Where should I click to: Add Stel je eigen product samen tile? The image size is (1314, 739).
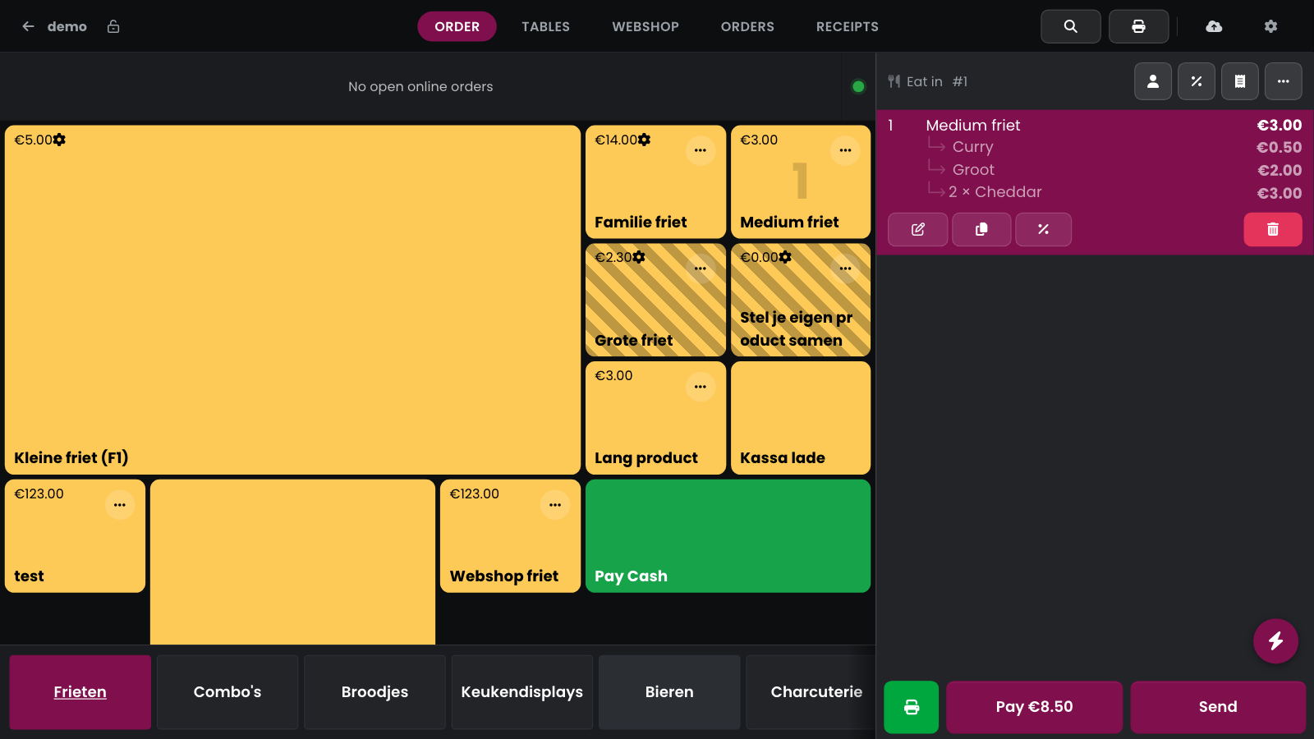[x=801, y=300]
